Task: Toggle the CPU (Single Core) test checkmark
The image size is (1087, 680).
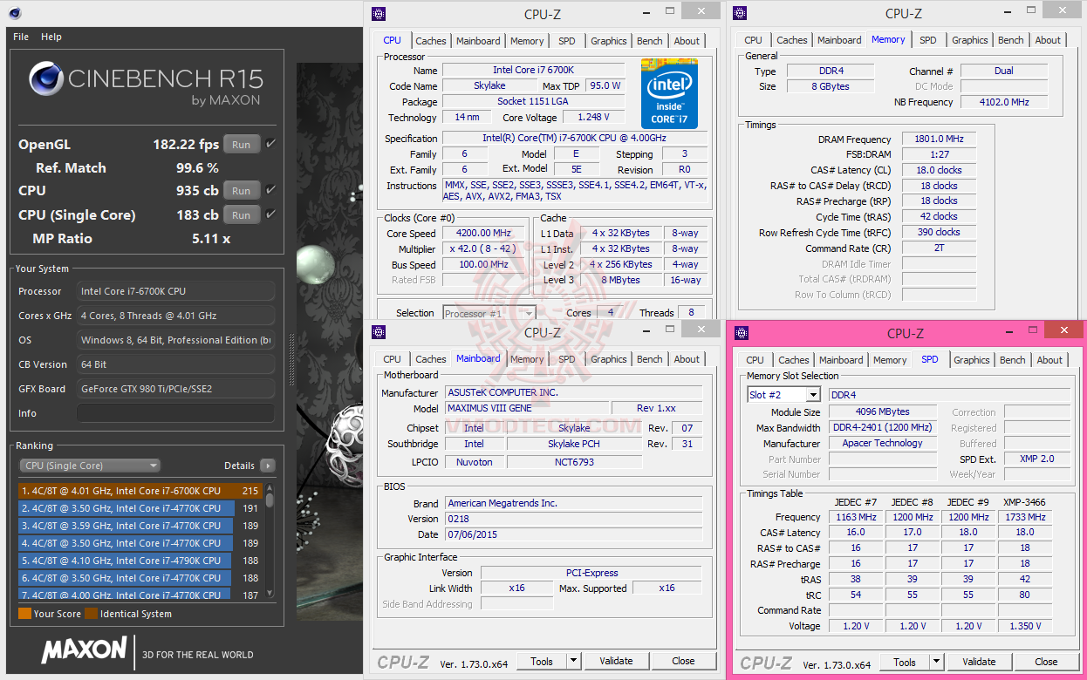Action: pyautogui.click(x=270, y=214)
